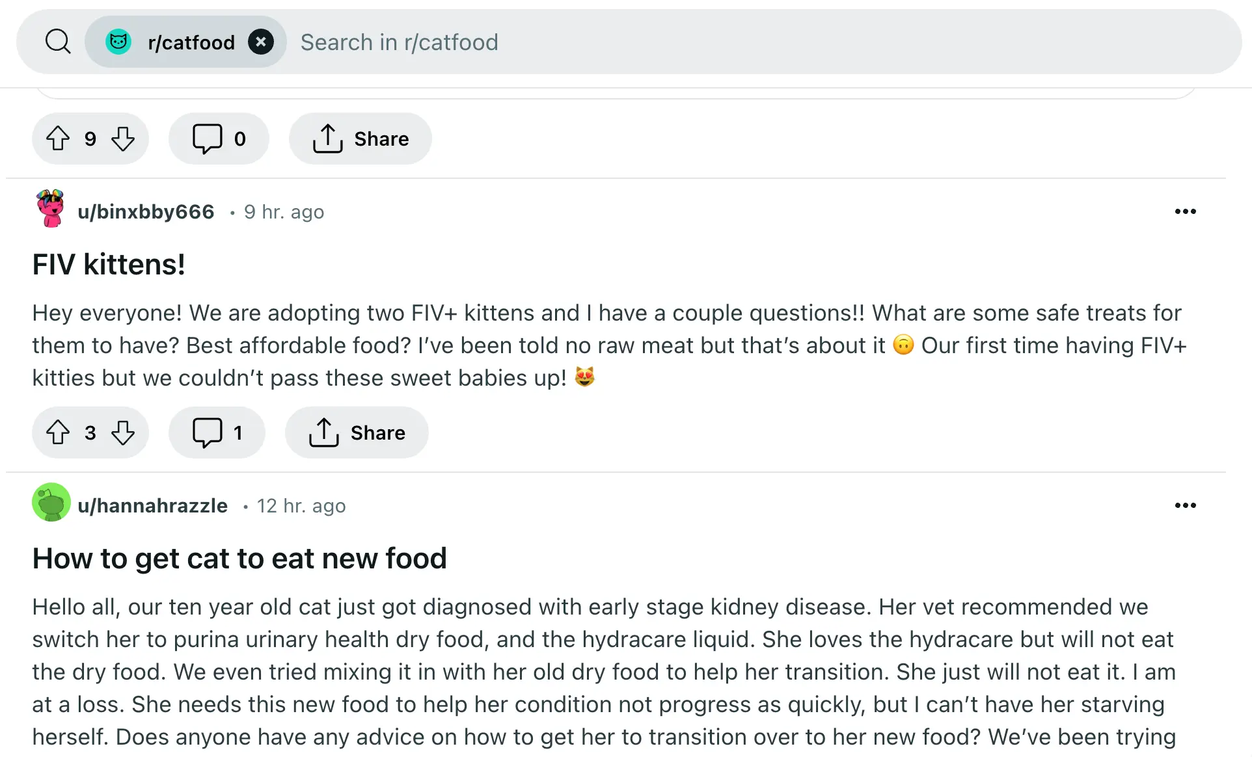The image size is (1252, 757).
Task: Open more options for new food post
Action: [1185, 505]
